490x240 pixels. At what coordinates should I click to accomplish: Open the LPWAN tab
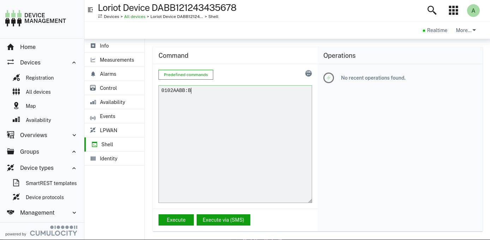tap(108, 130)
